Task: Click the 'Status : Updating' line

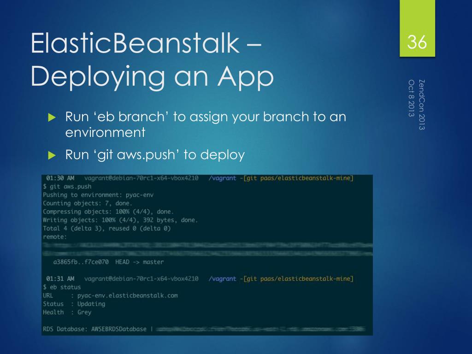Action: (74, 304)
